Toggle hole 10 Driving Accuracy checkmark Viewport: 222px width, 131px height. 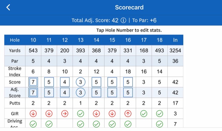click(x=33, y=124)
